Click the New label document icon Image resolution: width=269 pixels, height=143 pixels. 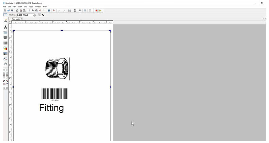point(5,11)
